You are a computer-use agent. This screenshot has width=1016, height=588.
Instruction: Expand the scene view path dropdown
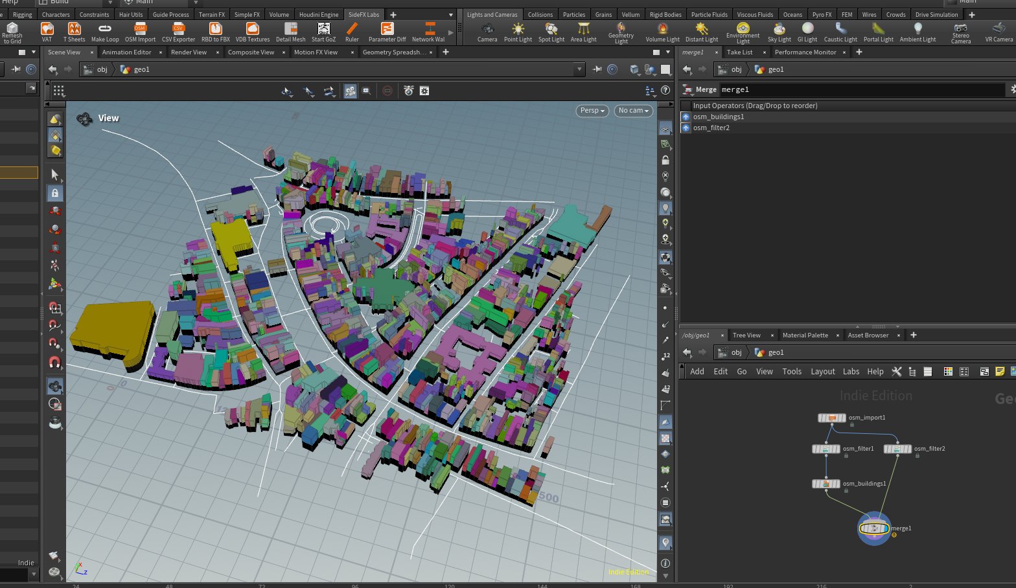[x=579, y=69]
